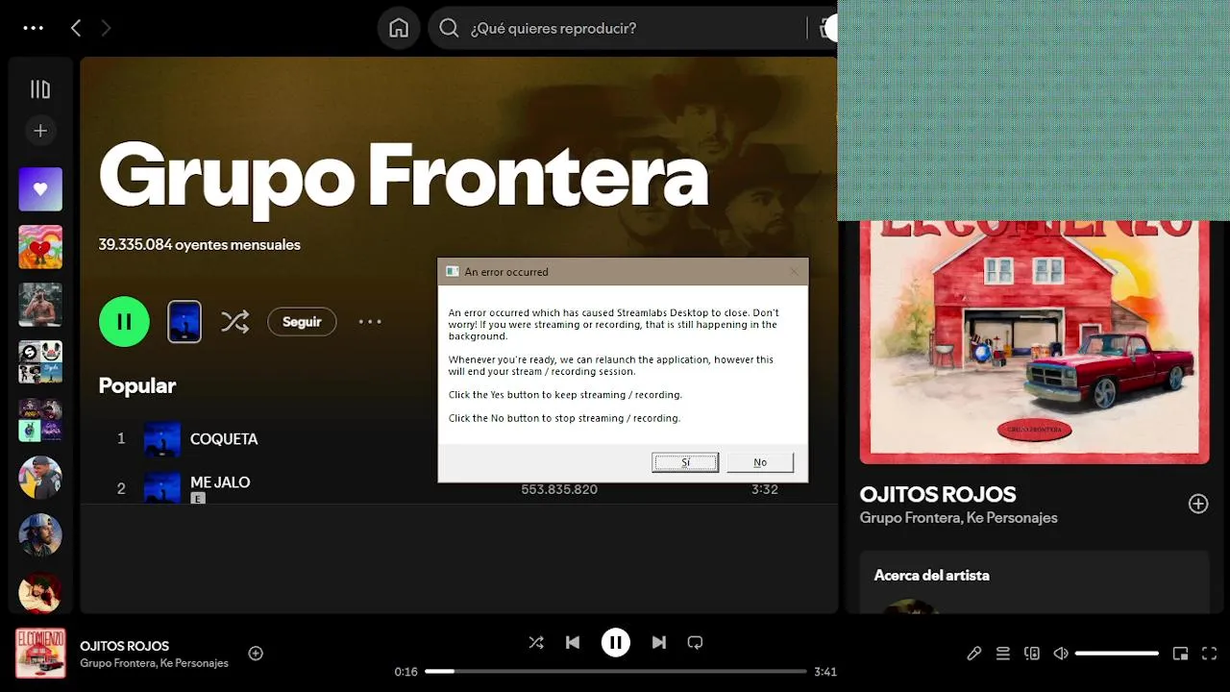Skip to the next track
1230x692 pixels.
coord(659,642)
